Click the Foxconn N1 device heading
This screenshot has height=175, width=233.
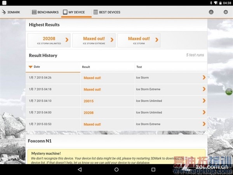click(x=40, y=141)
